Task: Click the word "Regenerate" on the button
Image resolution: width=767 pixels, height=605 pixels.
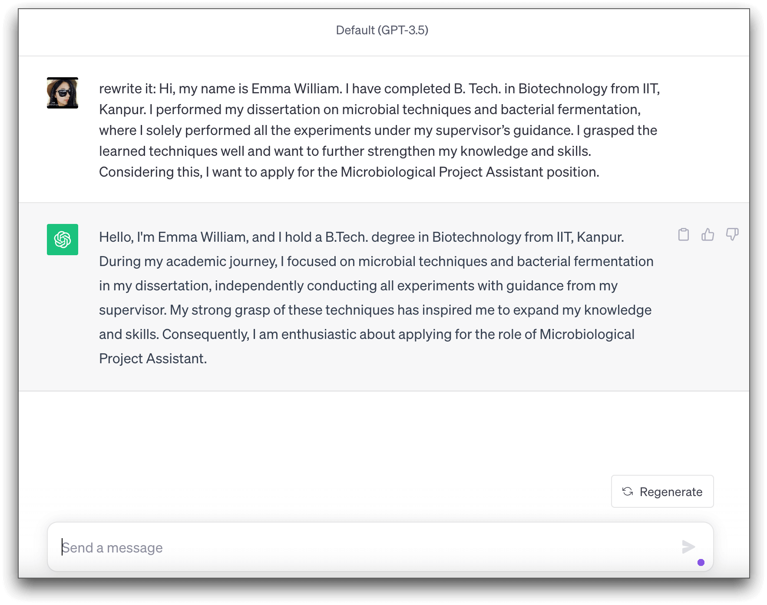Action: coord(671,492)
